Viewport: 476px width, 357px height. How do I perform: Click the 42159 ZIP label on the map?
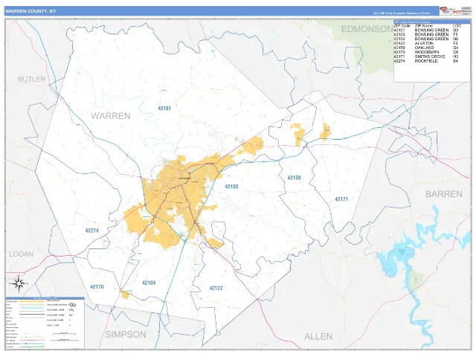tap(295, 178)
